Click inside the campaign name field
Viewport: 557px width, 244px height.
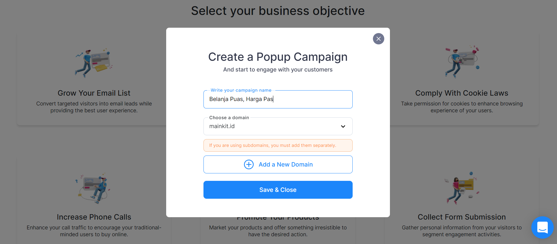click(x=278, y=99)
